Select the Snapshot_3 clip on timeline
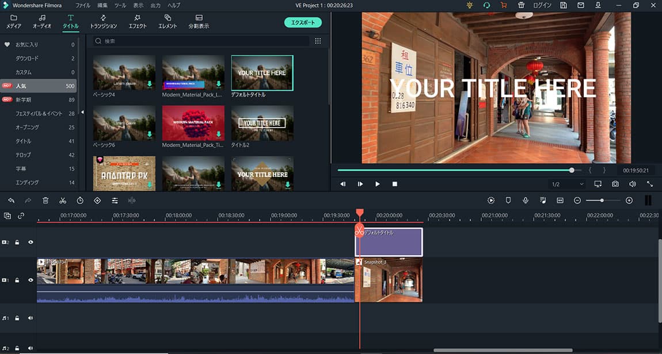 [389, 280]
